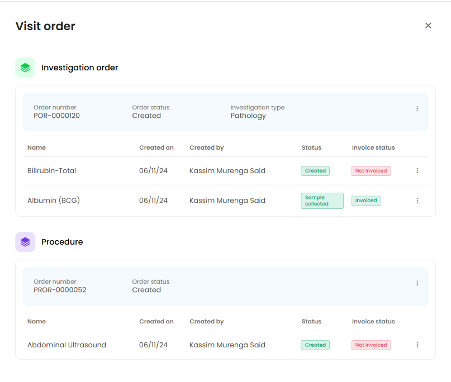Close the Visit order dialog
This screenshot has height=382, width=451.
[x=428, y=26]
